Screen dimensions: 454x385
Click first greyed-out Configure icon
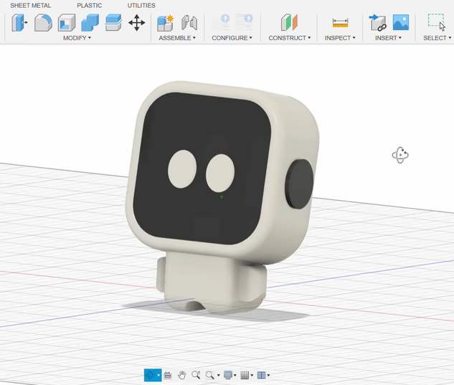(x=221, y=22)
